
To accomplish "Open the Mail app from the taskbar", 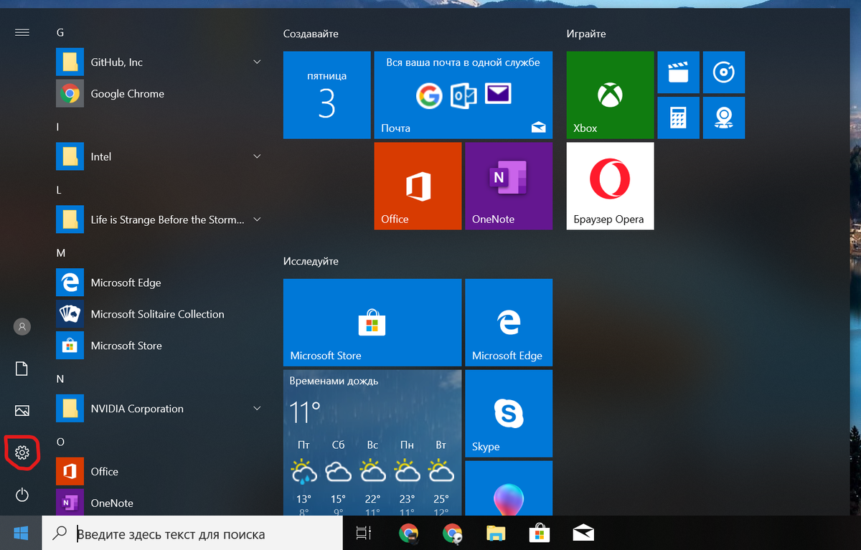I will [x=583, y=533].
